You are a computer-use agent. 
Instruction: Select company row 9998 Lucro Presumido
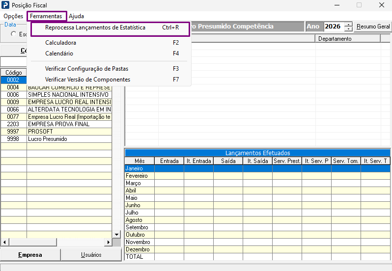(56, 139)
